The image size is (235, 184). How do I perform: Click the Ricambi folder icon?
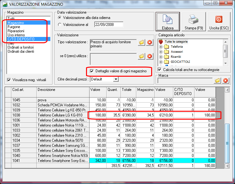click(166, 57)
